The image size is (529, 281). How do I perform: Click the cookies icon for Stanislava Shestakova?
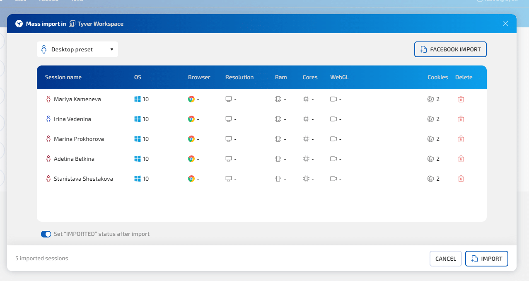tap(430, 179)
